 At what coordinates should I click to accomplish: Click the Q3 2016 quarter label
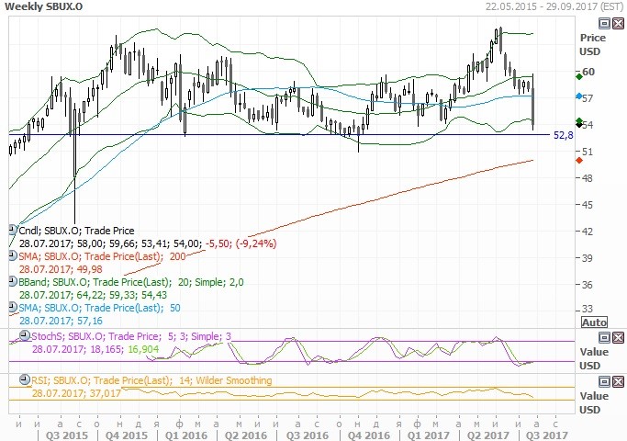point(308,435)
